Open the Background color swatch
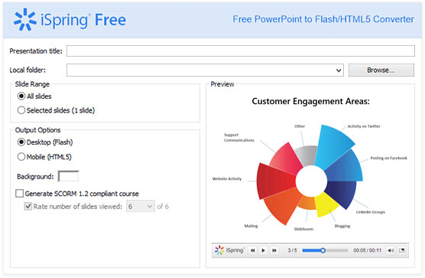Screen dimensions: 425x278 click(x=69, y=176)
